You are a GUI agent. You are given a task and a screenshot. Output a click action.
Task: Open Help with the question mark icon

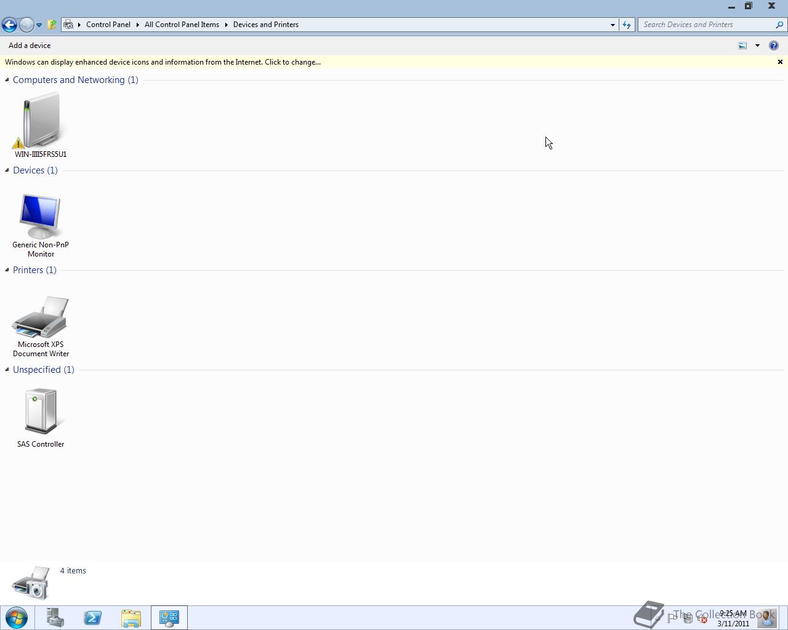(x=774, y=46)
